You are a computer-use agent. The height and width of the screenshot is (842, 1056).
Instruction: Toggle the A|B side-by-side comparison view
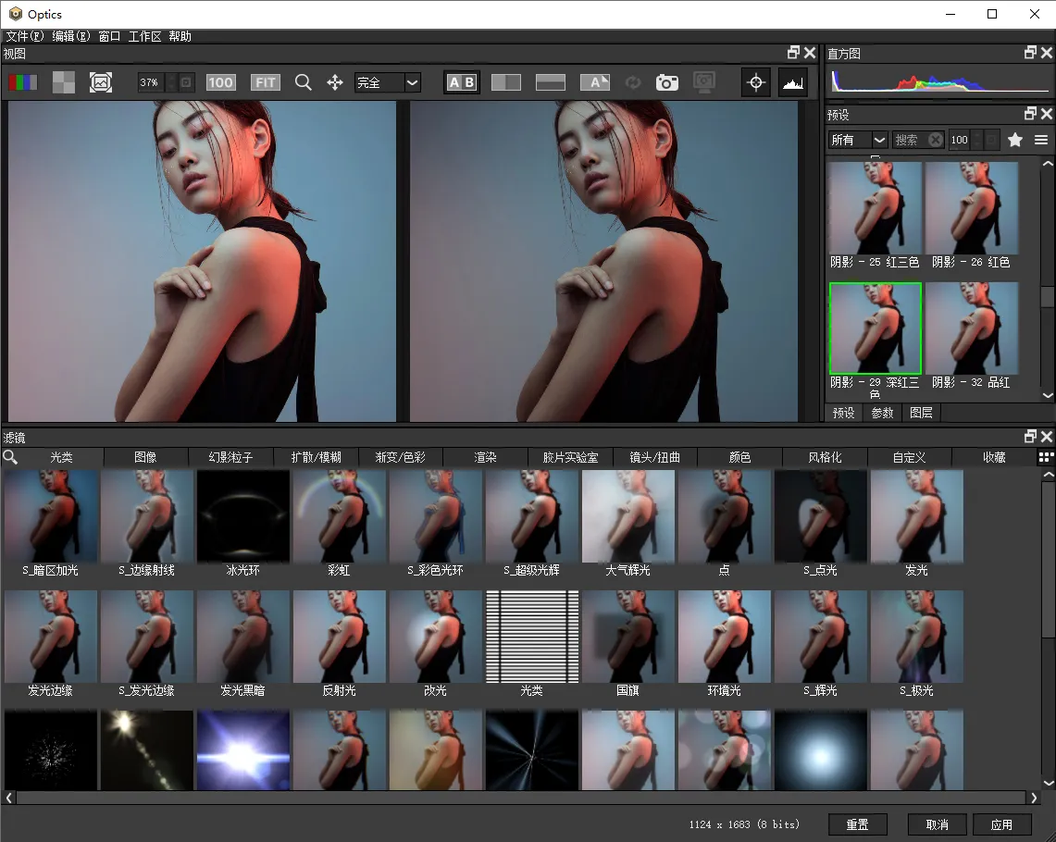click(461, 82)
